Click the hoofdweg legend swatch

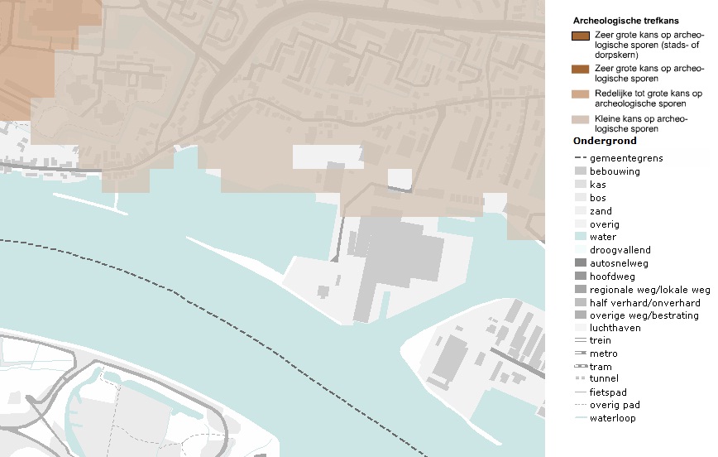click(x=580, y=277)
